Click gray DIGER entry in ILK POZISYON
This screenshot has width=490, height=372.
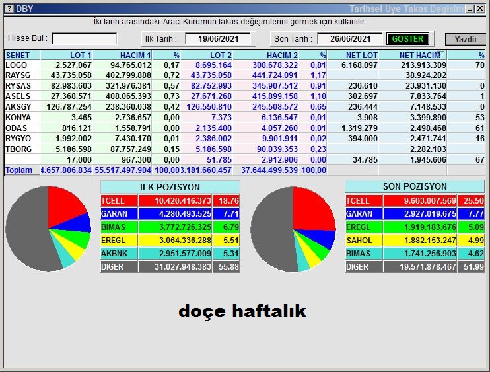coord(170,267)
